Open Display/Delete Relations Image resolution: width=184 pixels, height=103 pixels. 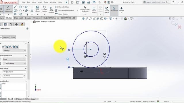85,9
